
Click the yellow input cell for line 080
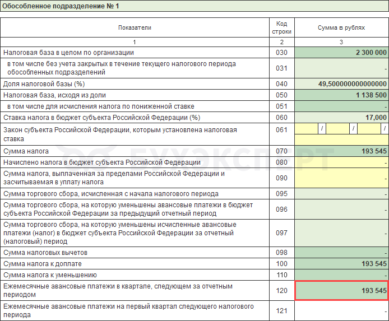341,162
